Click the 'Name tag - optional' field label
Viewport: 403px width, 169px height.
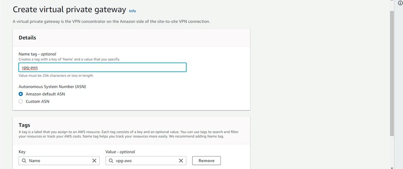37,54
